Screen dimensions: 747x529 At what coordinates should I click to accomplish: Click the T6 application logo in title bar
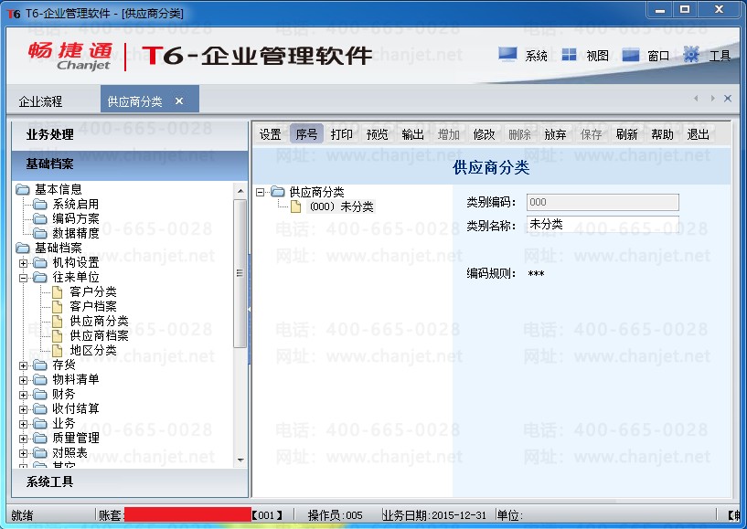[x=14, y=14]
